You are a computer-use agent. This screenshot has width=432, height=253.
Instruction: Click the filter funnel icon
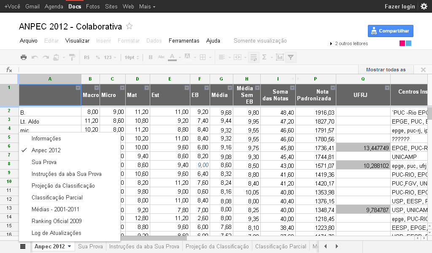291,57
